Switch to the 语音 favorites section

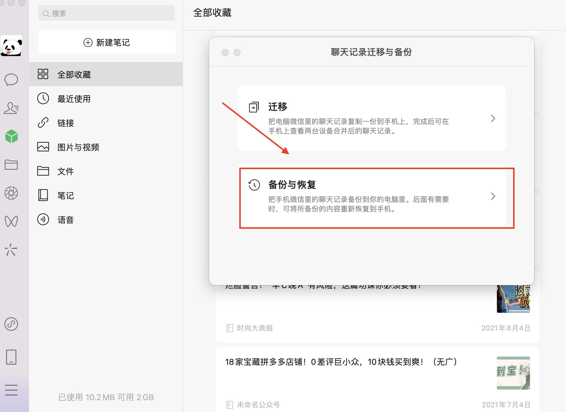tap(66, 220)
